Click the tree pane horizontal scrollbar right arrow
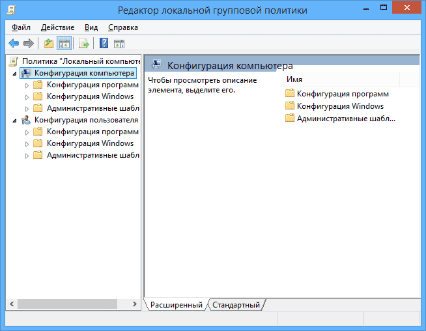 pyautogui.click(x=135, y=304)
